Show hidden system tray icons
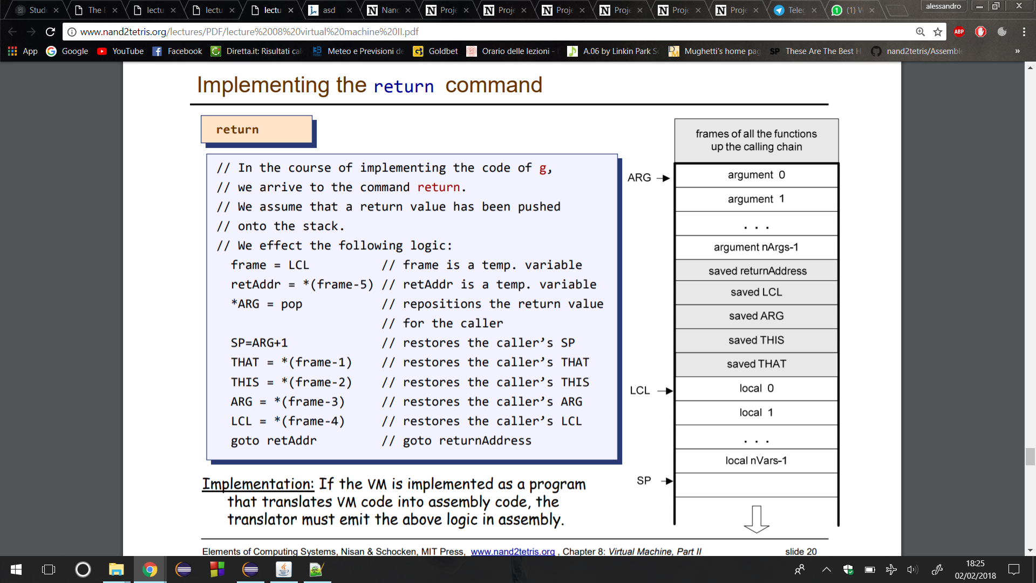The width and height of the screenshot is (1036, 583). pos(826,570)
